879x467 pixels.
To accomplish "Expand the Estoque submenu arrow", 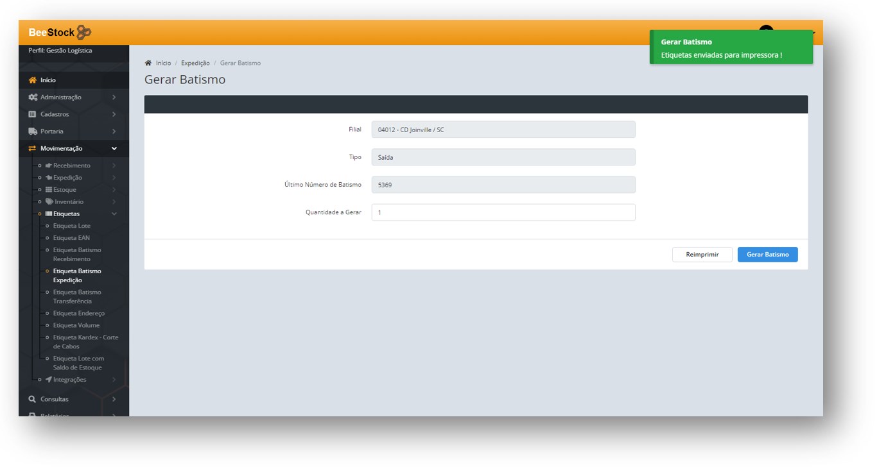I will click(x=114, y=190).
